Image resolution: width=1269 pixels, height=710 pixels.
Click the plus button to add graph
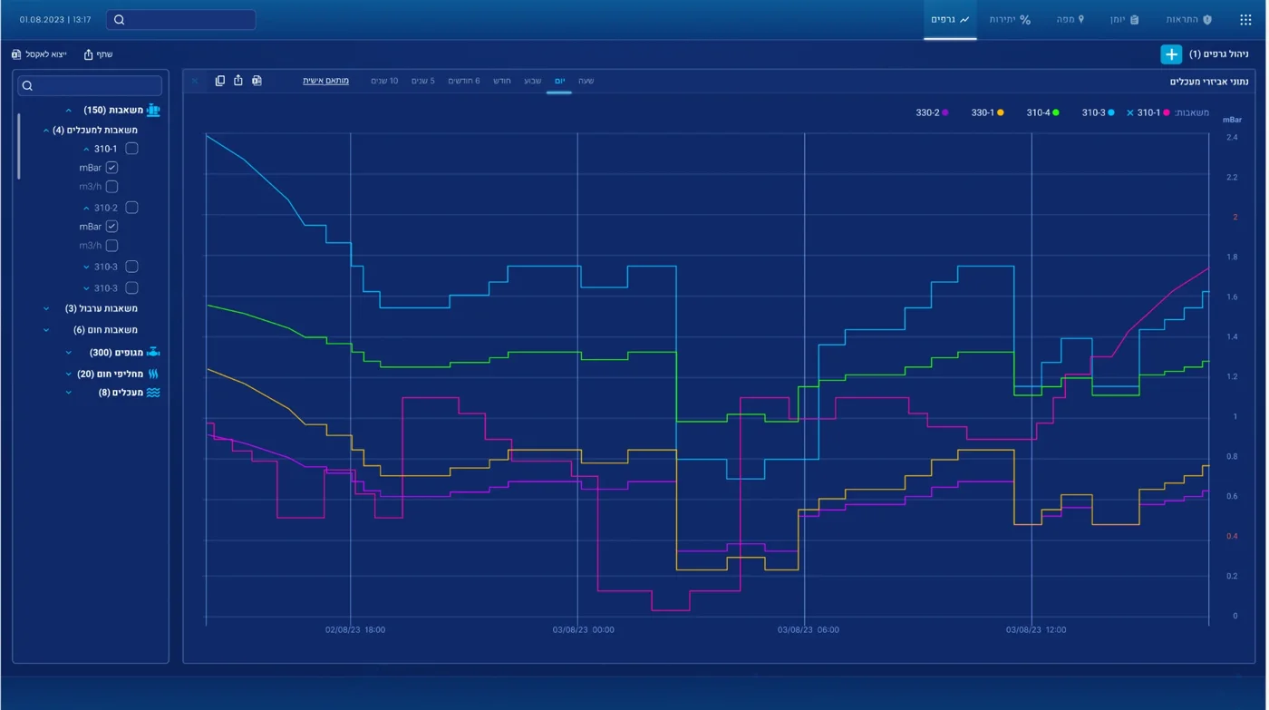pos(1171,54)
